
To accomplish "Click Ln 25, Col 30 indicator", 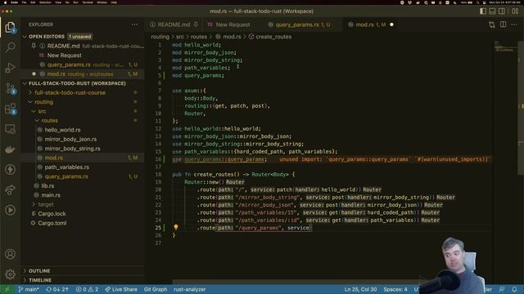I will click(x=360, y=289).
